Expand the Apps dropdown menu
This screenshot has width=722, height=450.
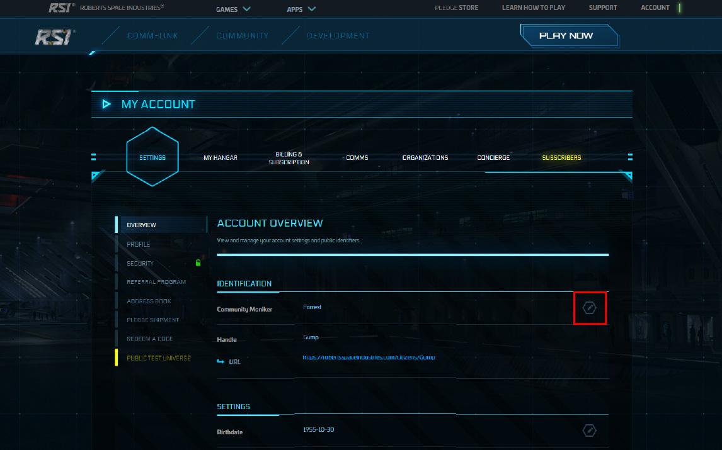[x=301, y=9]
